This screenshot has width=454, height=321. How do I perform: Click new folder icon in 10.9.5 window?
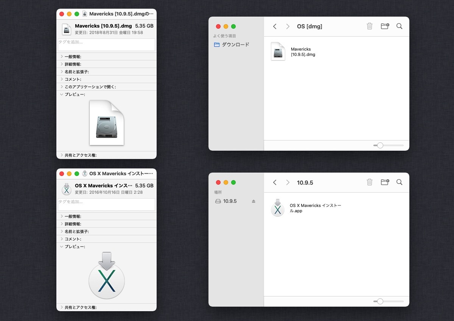(x=385, y=182)
